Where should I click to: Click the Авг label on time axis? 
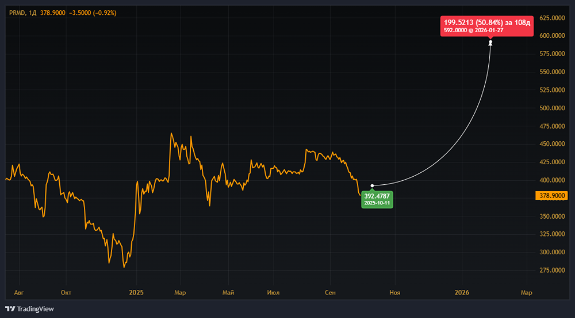[20, 293]
